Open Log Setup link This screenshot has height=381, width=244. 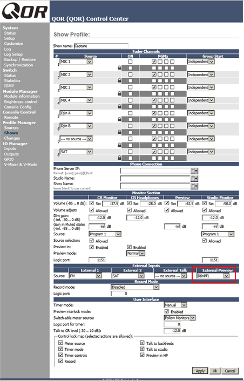(x=13, y=54)
